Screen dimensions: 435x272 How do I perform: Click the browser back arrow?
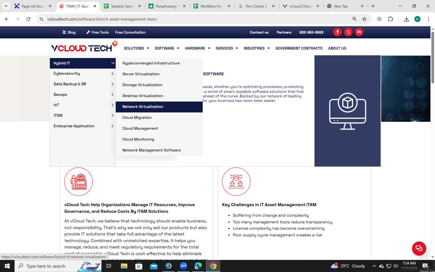[x=7, y=19]
